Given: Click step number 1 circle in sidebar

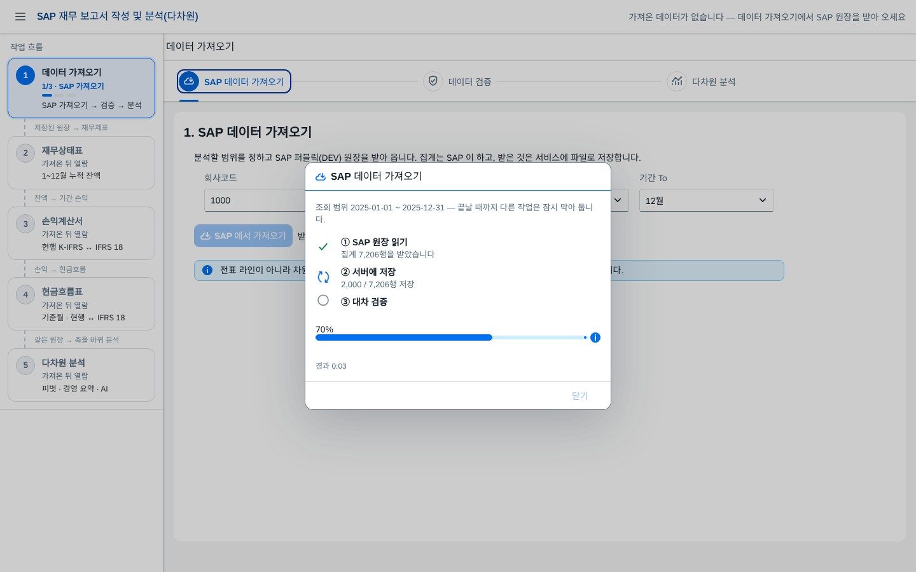Looking at the screenshot, I should (25, 75).
